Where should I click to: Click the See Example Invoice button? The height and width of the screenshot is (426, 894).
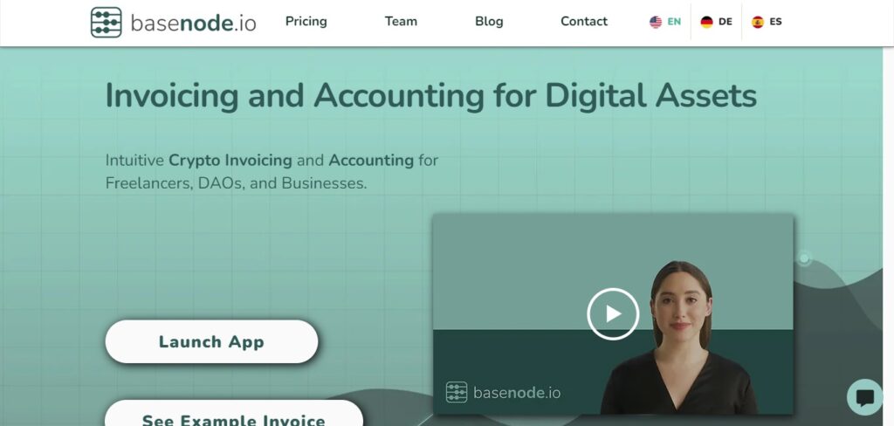[234, 414]
